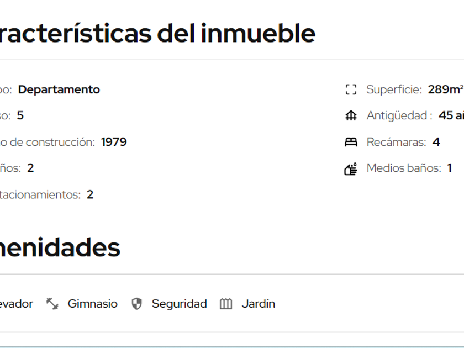
Task: Select the Recámaras bed icon
Action: click(x=351, y=143)
